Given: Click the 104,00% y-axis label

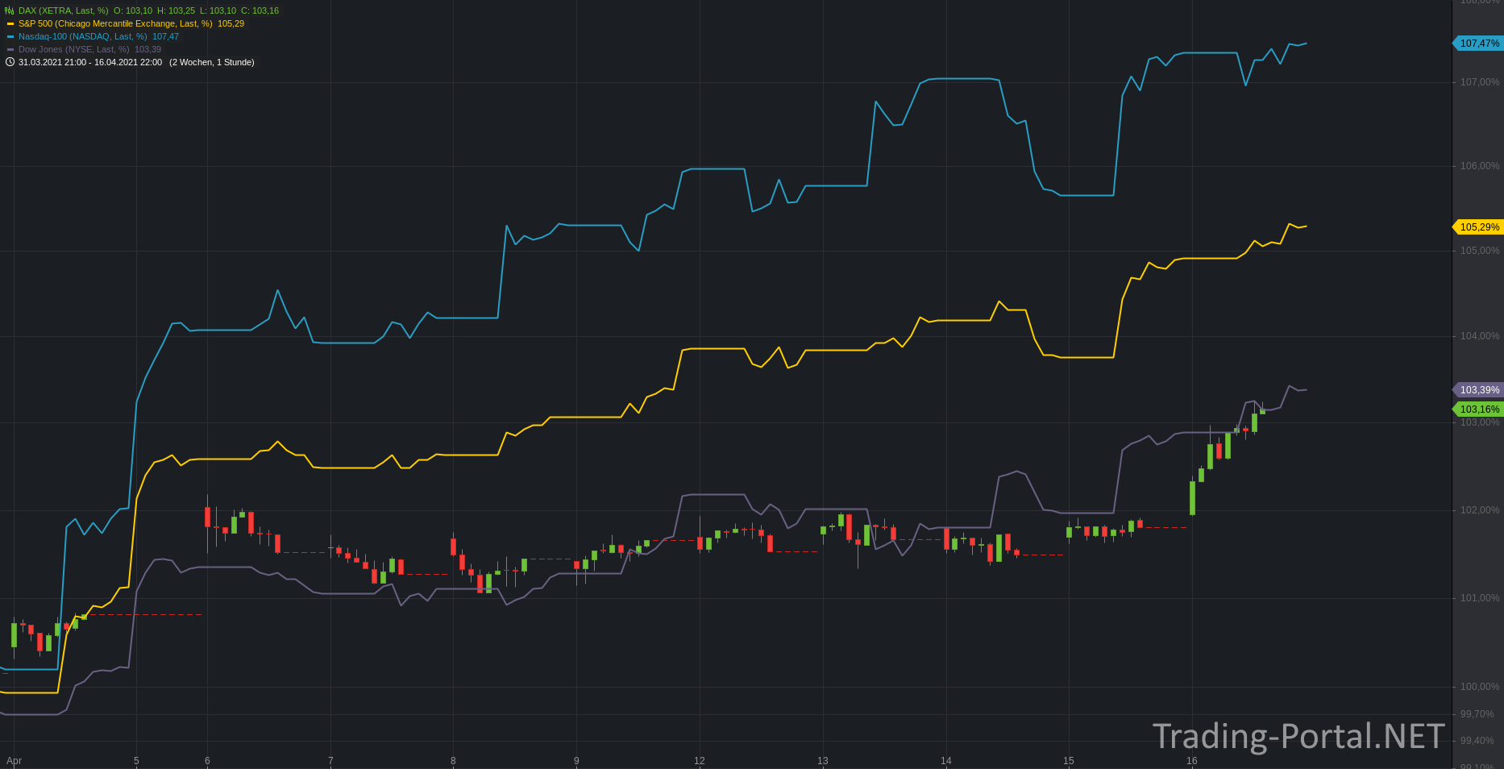Looking at the screenshot, I should click(1480, 336).
